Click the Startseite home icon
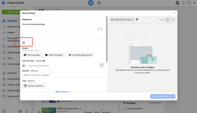The width and height of the screenshot is (197, 113). click(x=4, y=21)
